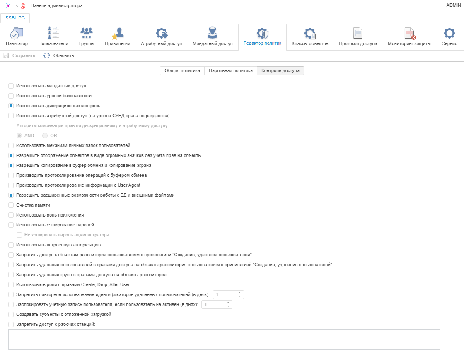Select the AND radio button
This screenshot has height=354, width=464.
(x=19, y=135)
